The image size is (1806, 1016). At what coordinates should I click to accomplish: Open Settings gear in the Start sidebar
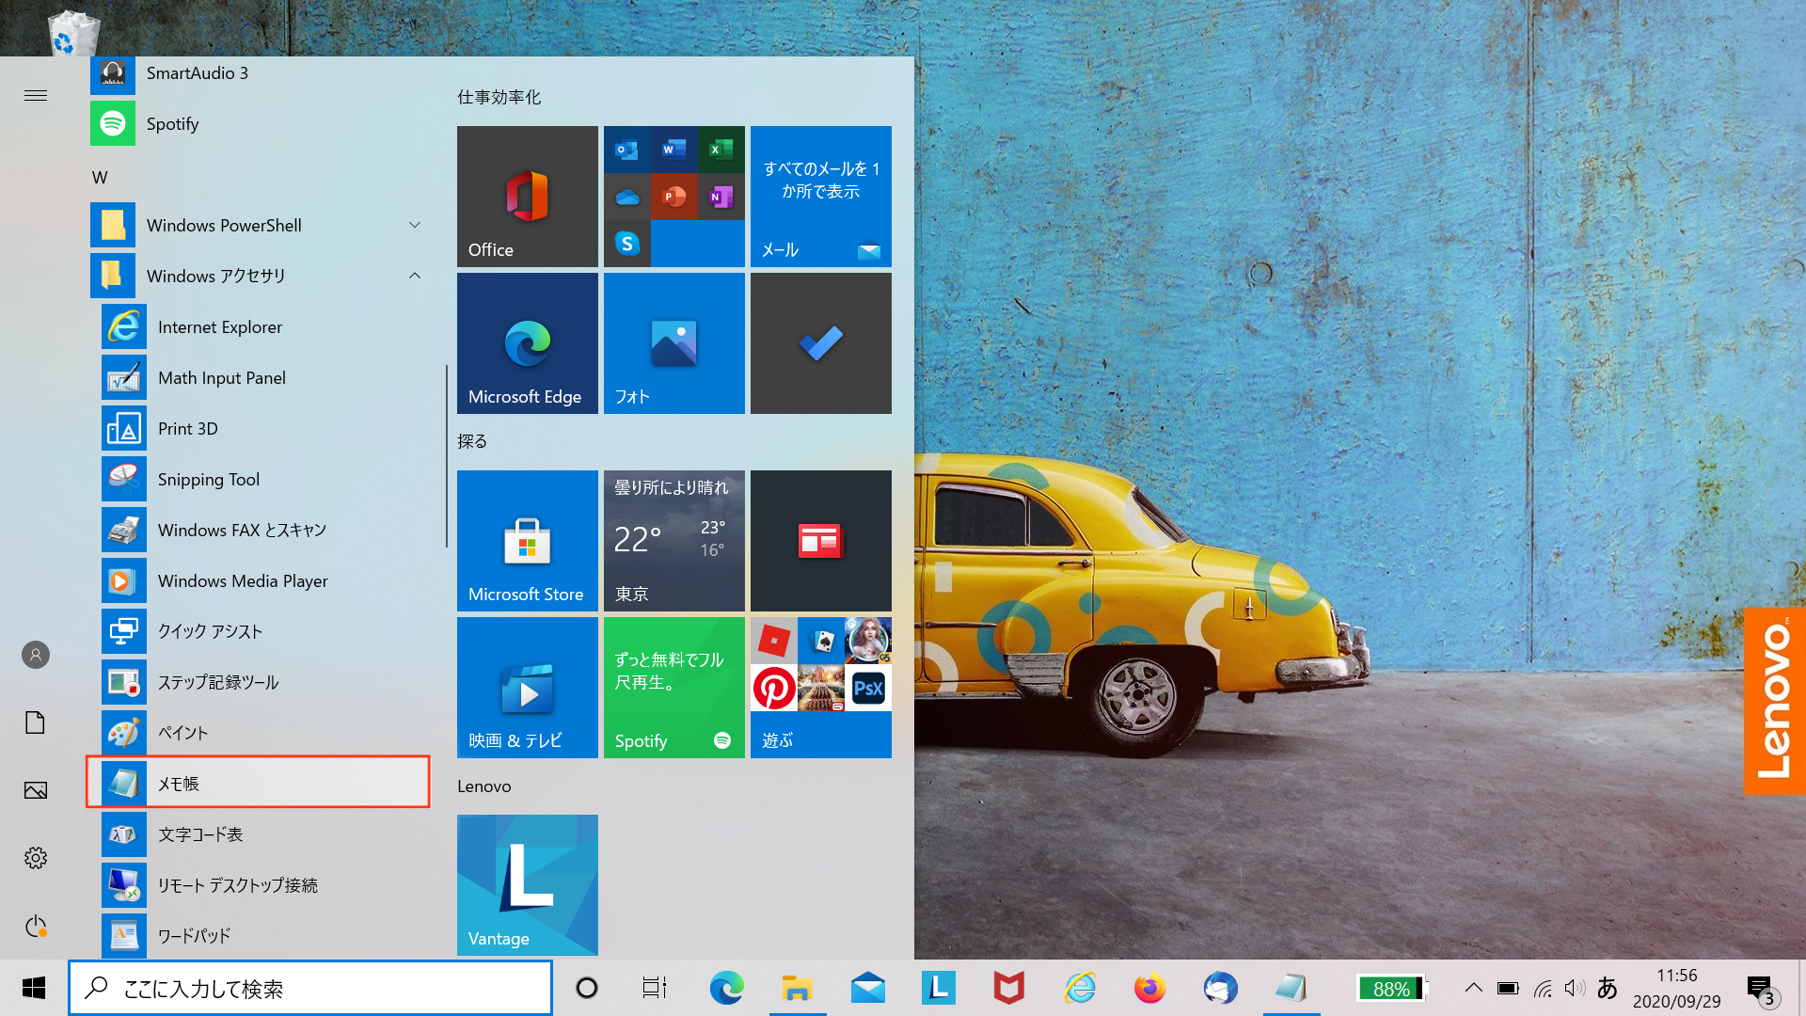click(36, 858)
